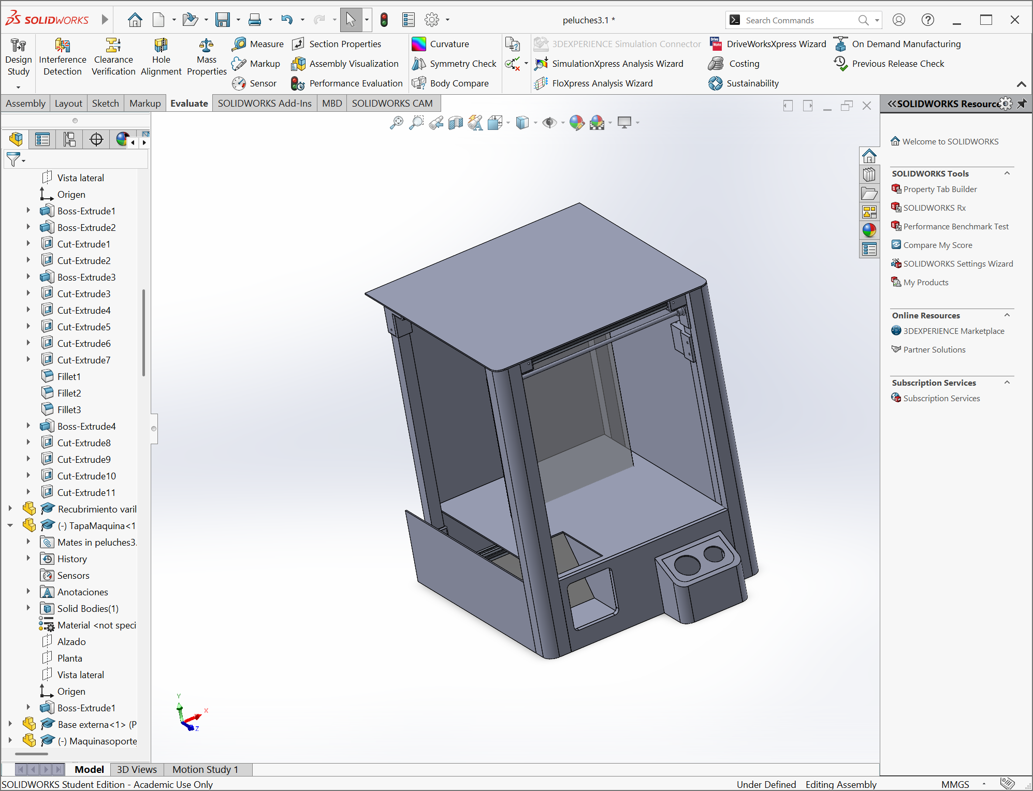Open the Save options dropdown
Viewport: 1033px width, 791px height.
pos(239,20)
